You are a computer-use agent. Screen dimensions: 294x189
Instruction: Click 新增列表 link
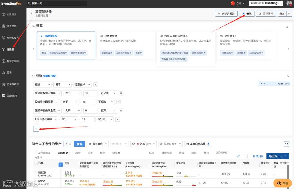tap(258, 156)
